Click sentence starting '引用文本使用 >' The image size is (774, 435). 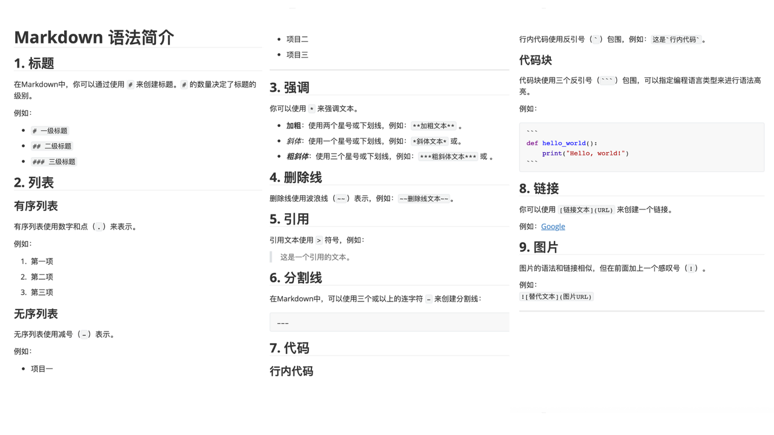317,240
